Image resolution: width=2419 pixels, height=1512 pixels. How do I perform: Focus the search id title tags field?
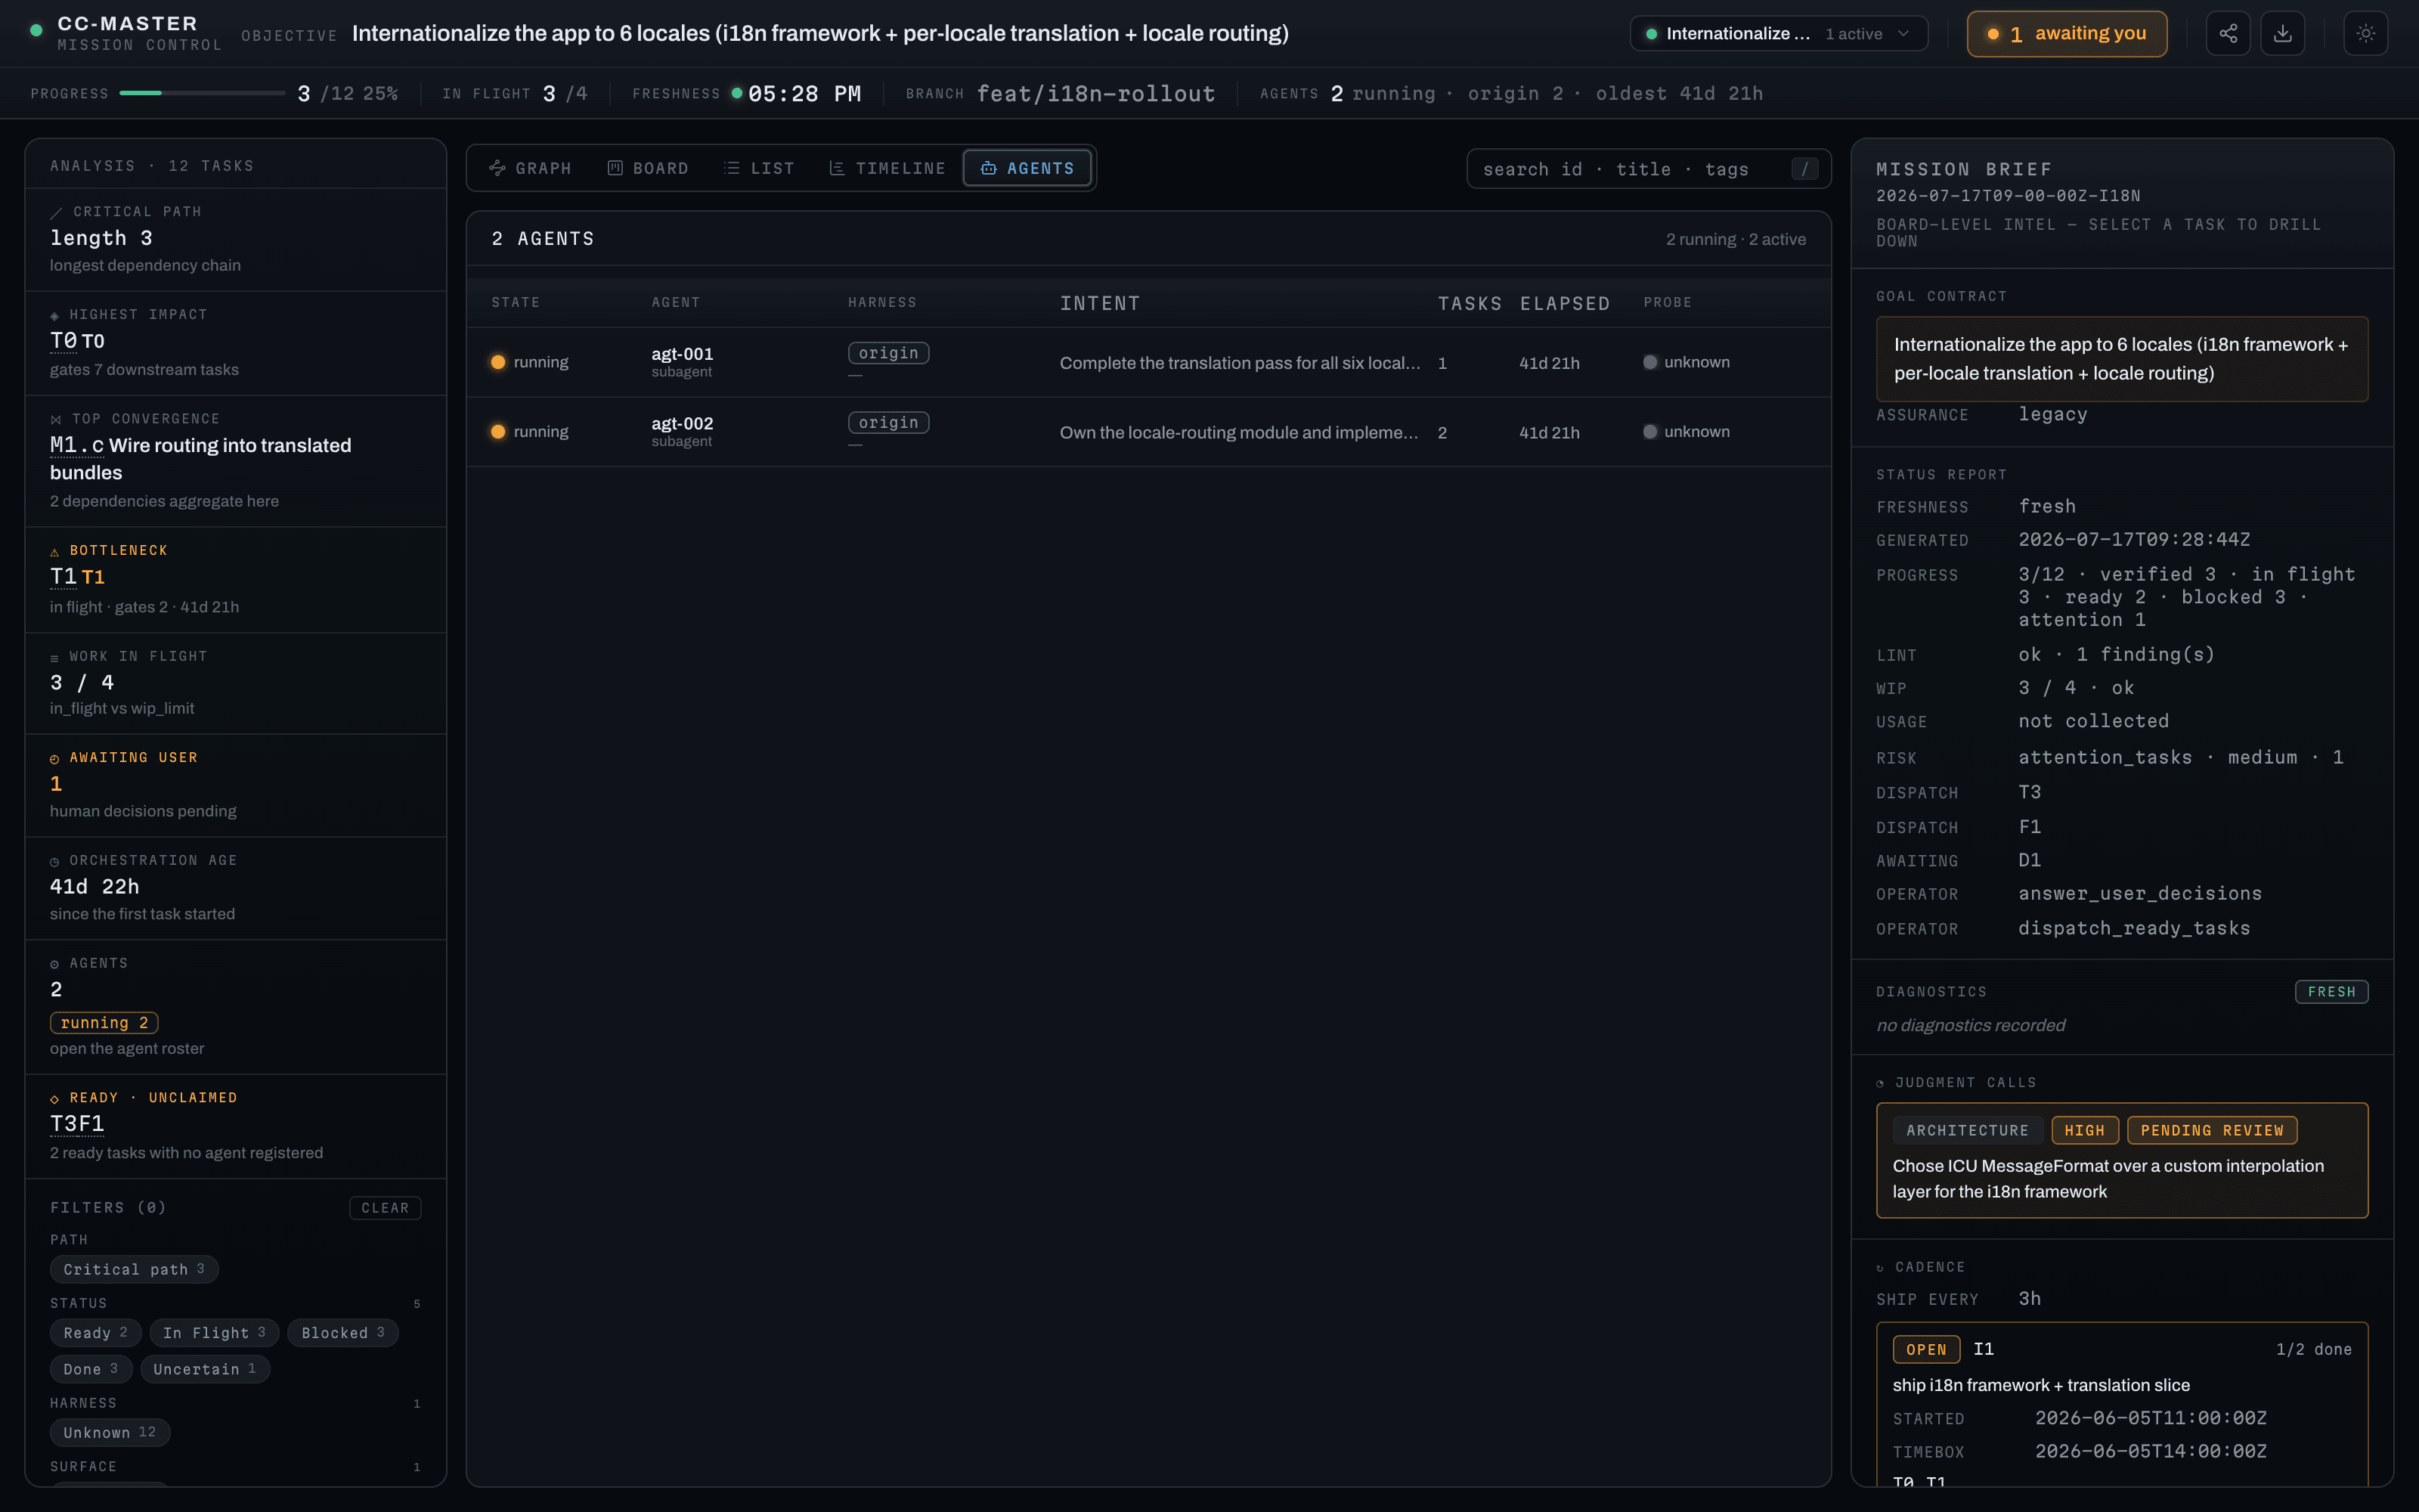1648,169
